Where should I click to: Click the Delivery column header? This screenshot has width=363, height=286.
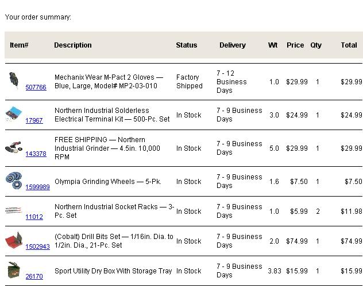[x=233, y=45]
